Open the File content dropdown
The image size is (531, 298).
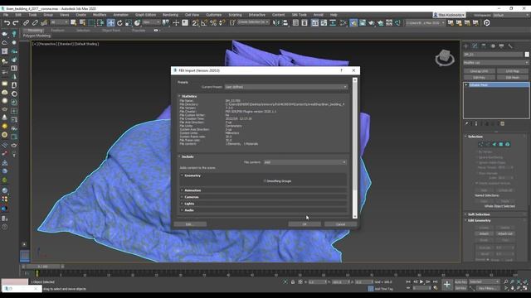click(304, 162)
